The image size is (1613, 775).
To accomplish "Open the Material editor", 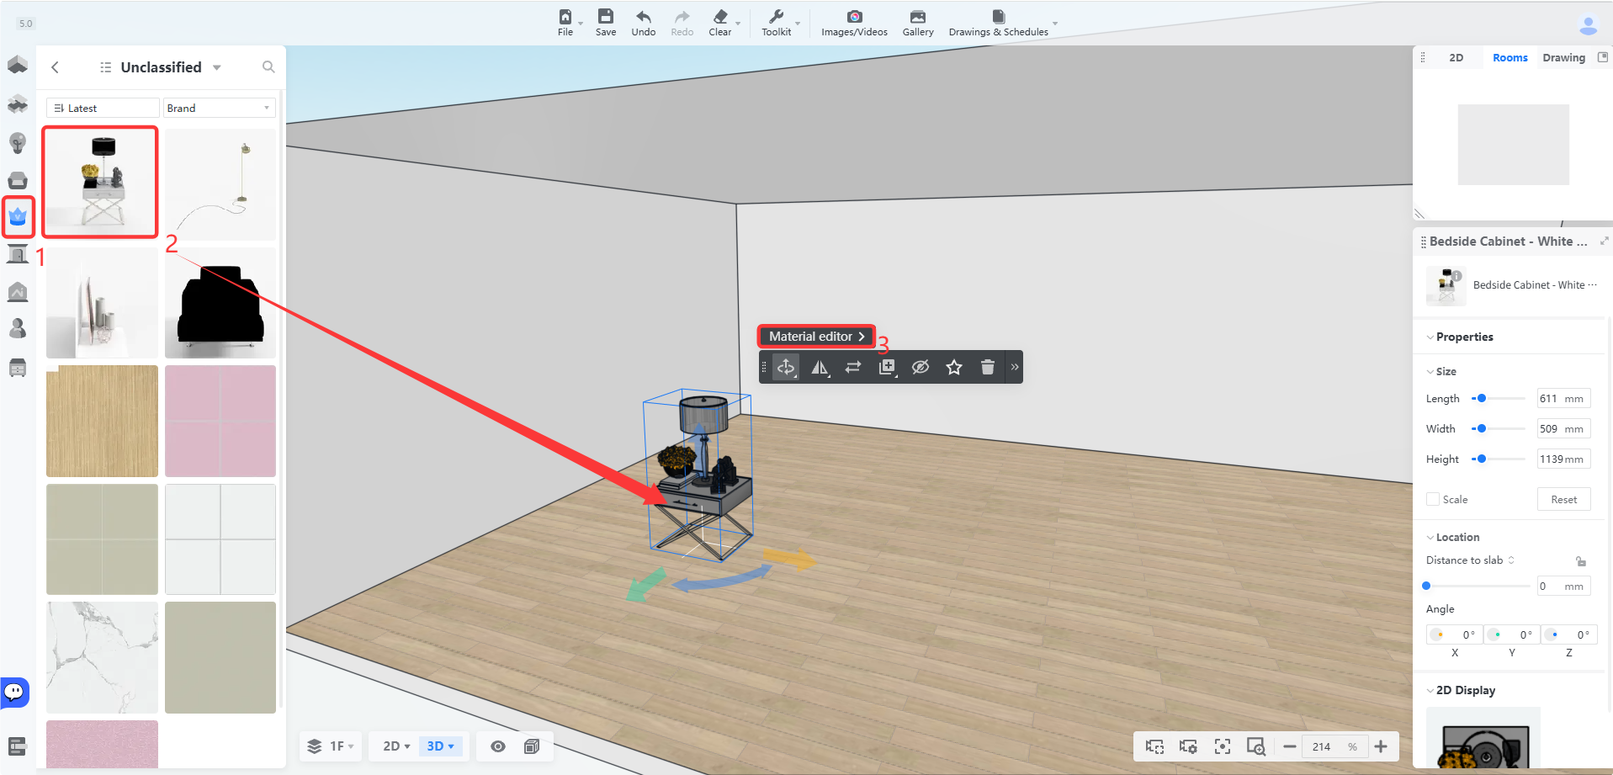I will tap(816, 337).
